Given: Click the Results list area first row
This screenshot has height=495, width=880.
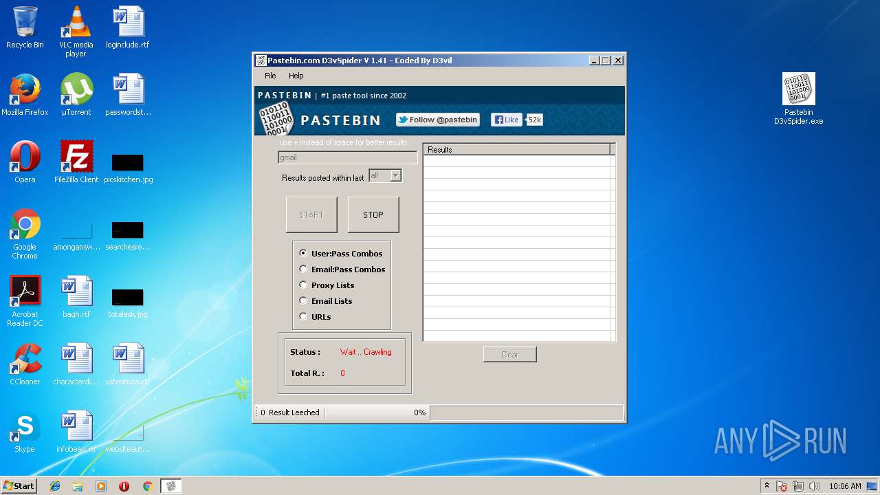Looking at the screenshot, I should click(x=517, y=161).
